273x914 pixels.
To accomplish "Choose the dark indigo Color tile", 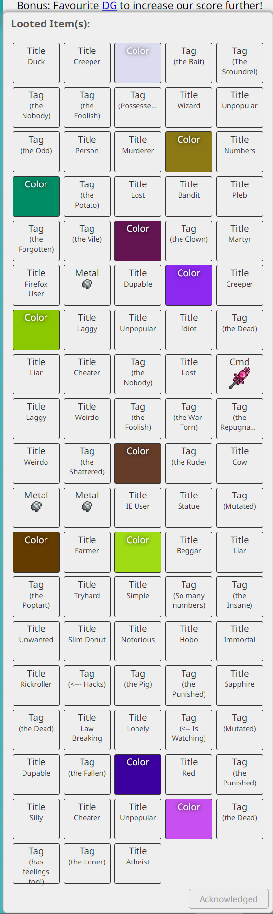I will (138, 774).
